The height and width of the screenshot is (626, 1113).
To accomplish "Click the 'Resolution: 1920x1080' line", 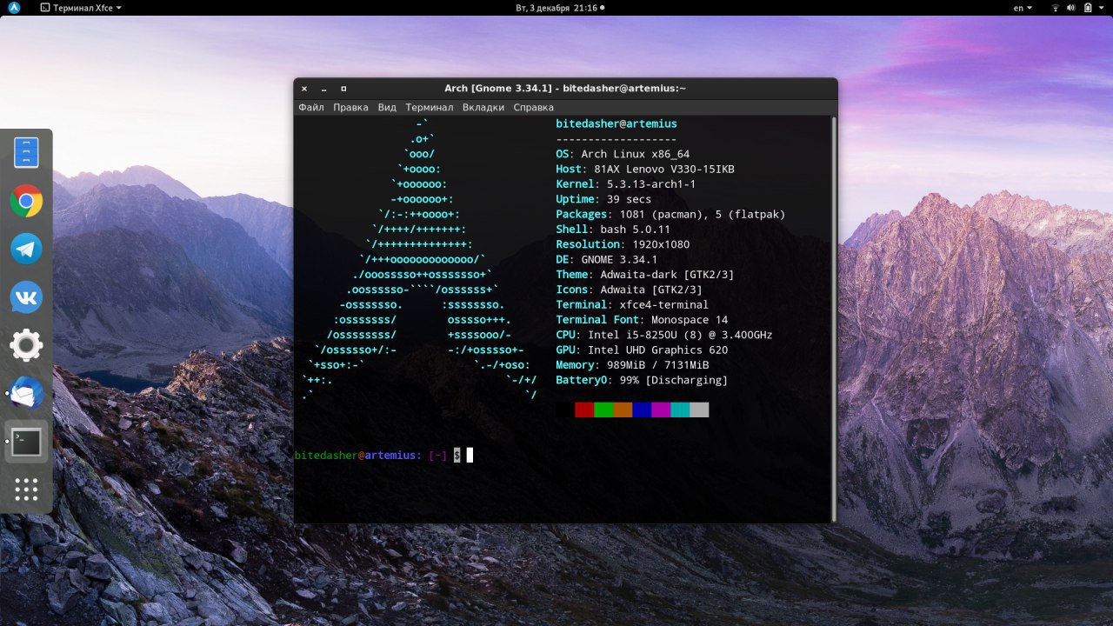I will pyautogui.click(x=623, y=244).
